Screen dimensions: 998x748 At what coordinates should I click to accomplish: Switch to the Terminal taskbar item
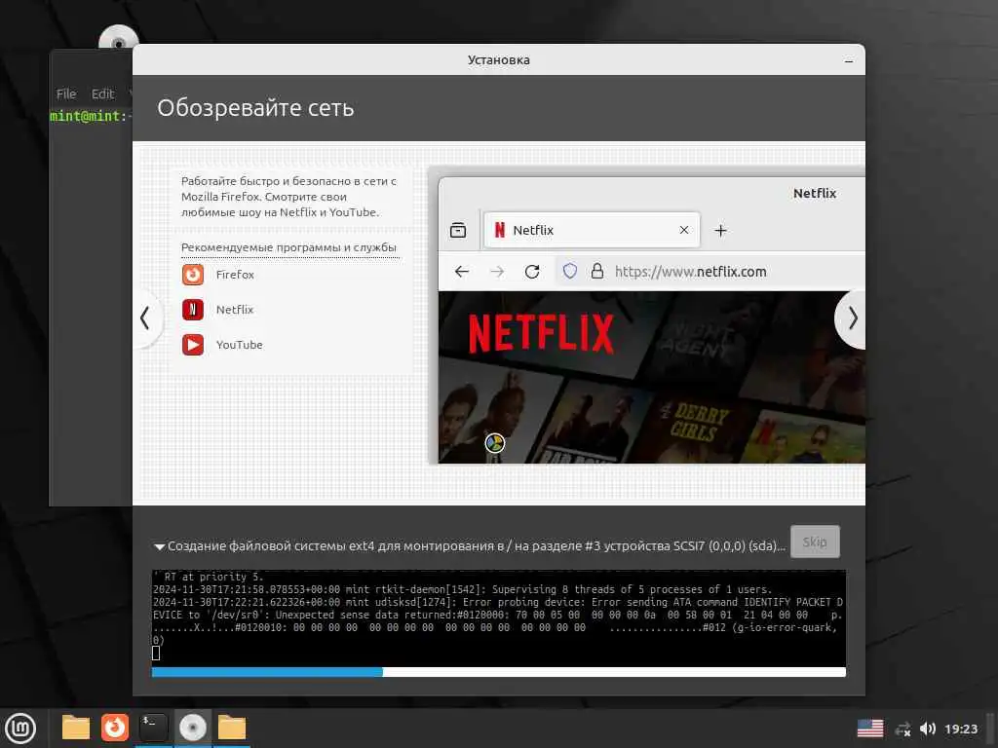153,728
